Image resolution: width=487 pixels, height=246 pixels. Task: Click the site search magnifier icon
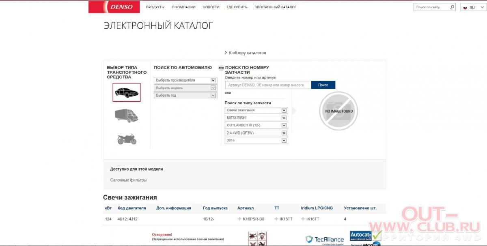[452, 7]
